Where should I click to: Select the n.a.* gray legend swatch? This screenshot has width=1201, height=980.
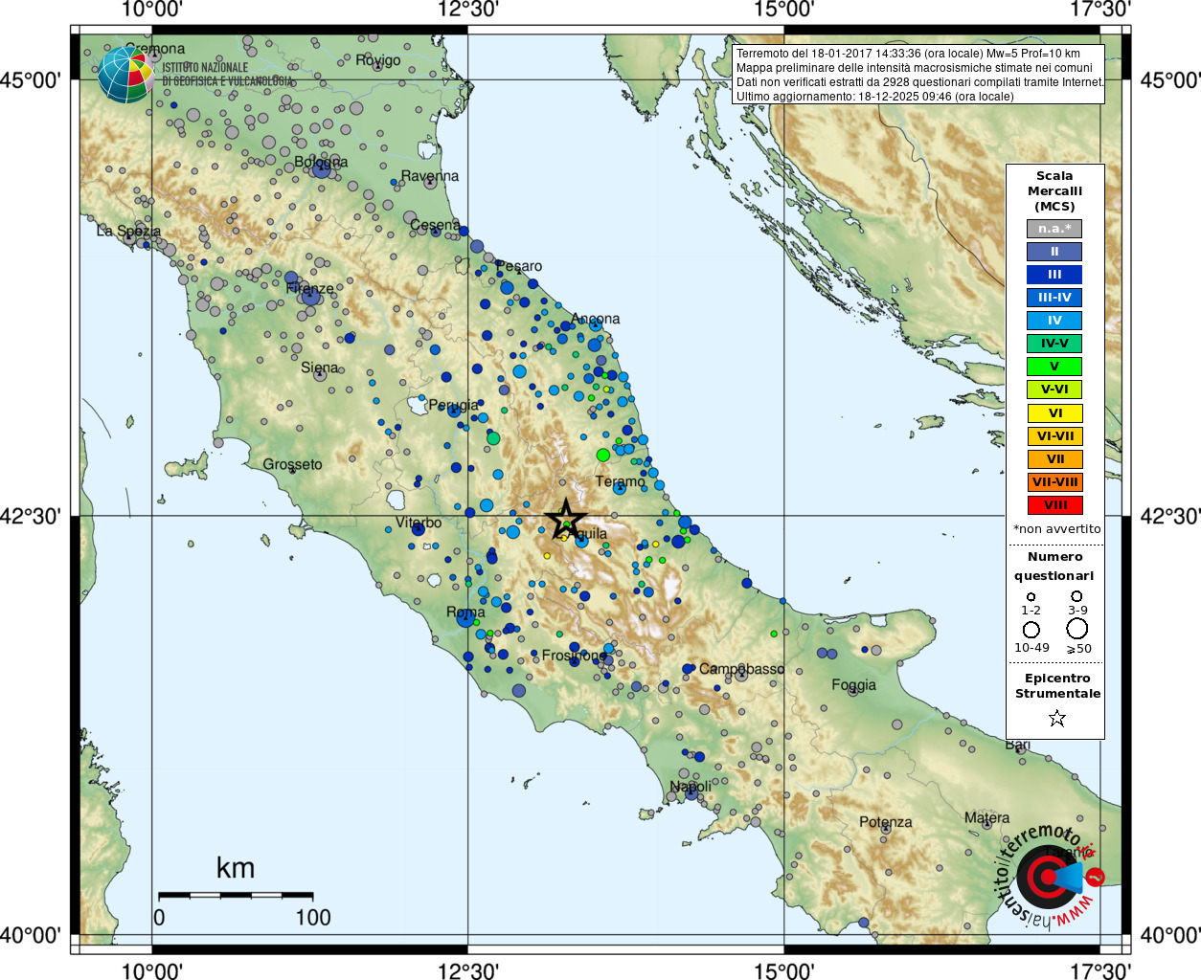click(1054, 229)
